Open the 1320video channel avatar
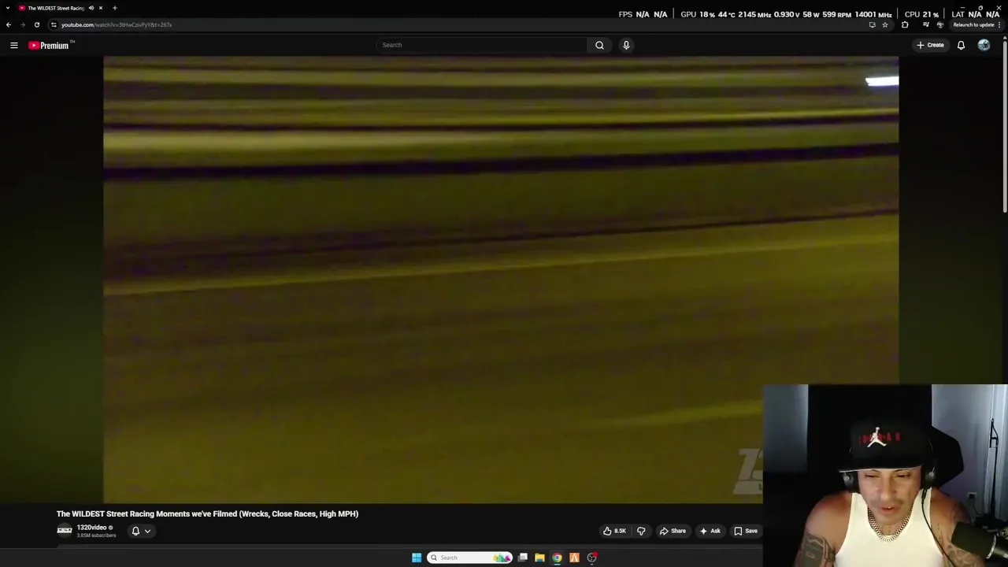1008x567 pixels. pos(65,531)
